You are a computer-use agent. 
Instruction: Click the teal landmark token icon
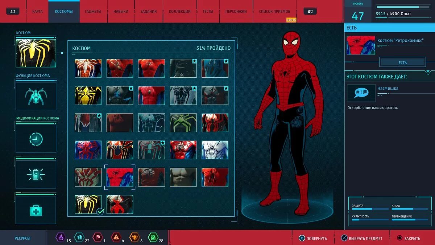coord(79,238)
